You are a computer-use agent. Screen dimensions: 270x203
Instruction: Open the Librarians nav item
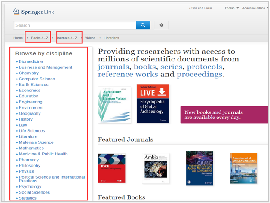(111, 38)
